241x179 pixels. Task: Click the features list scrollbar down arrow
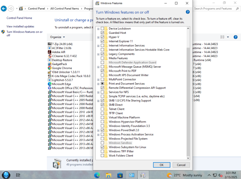pyautogui.click(x=188, y=158)
